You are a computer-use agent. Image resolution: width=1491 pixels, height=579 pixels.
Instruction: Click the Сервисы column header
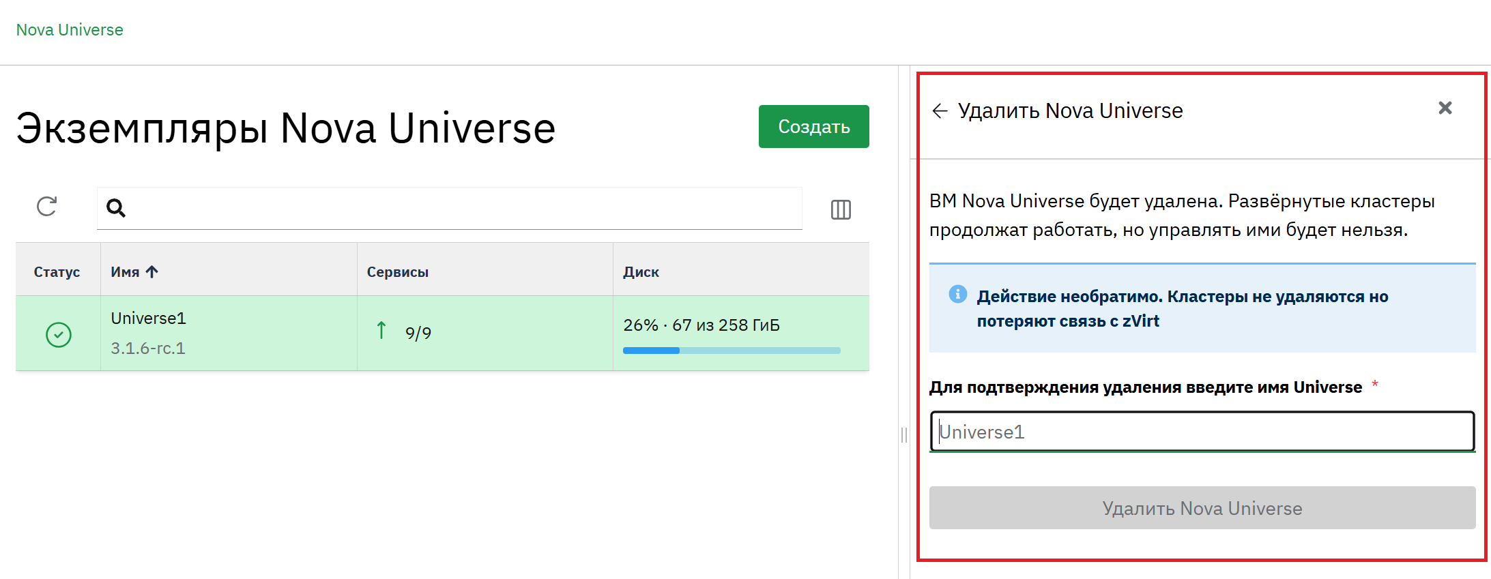(x=398, y=272)
